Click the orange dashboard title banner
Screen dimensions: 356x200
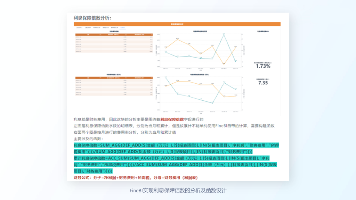pyautogui.click(x=177, y=24)
